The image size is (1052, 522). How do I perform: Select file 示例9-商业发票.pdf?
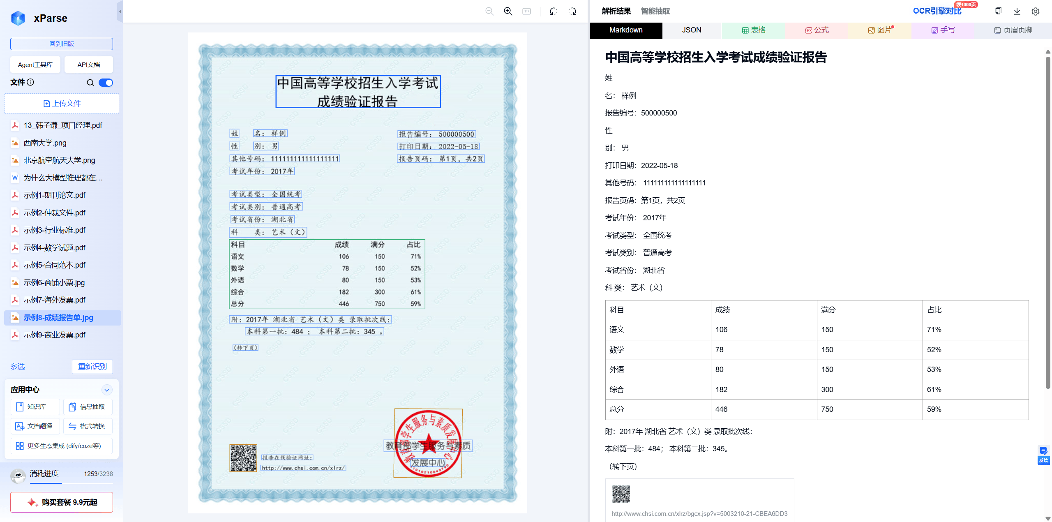tap(62, 335)
